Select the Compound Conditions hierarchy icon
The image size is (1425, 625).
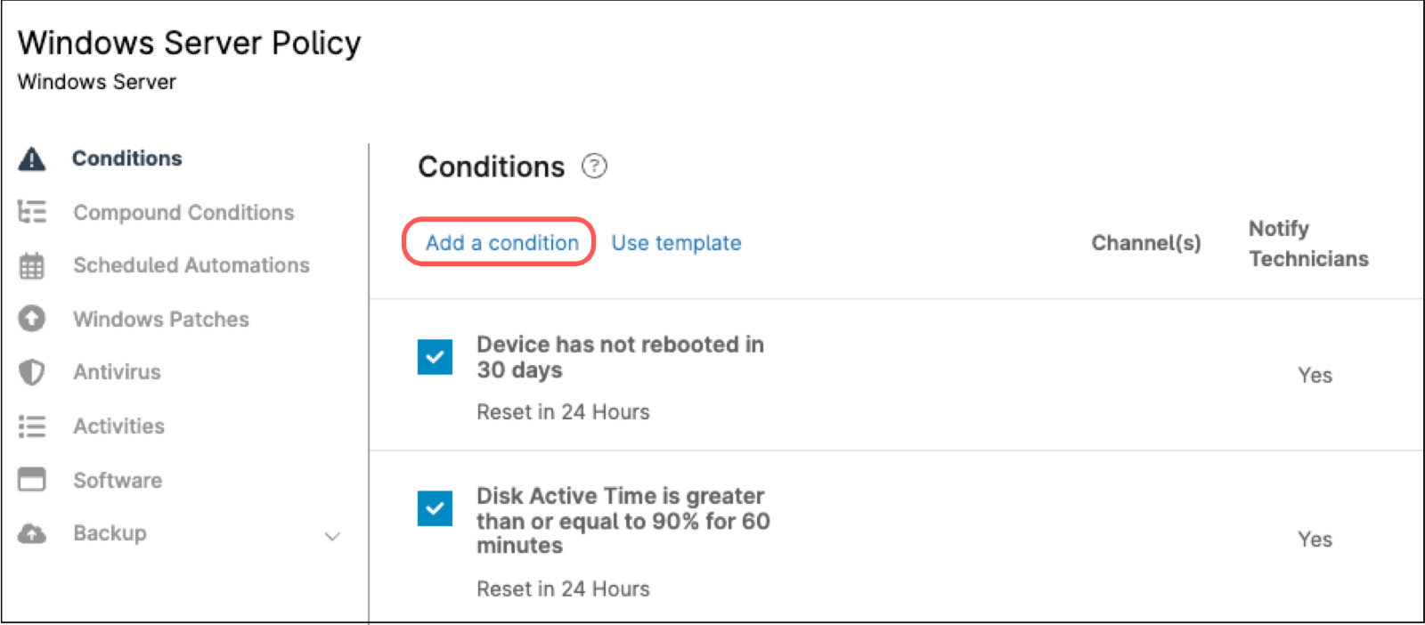31,212
